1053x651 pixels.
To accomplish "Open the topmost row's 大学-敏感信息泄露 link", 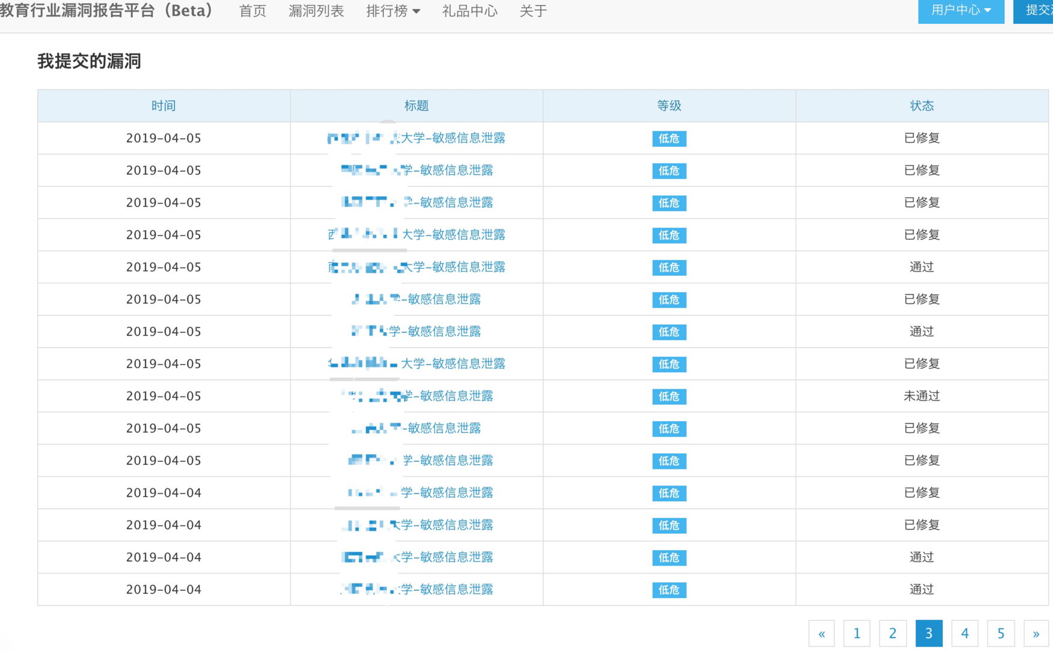I will coord(417,138).
